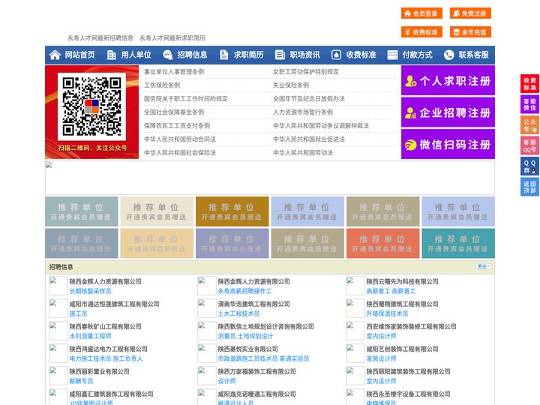Click the 个人求职注册 purple button
Viewport: 540px width, 405px height.
point(448,80)
